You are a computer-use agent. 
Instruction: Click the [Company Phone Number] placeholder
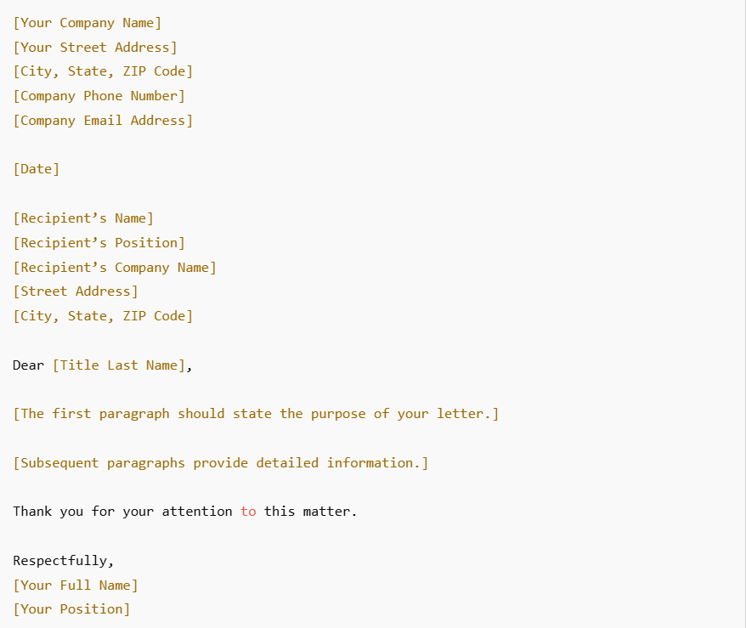[99, 96]
